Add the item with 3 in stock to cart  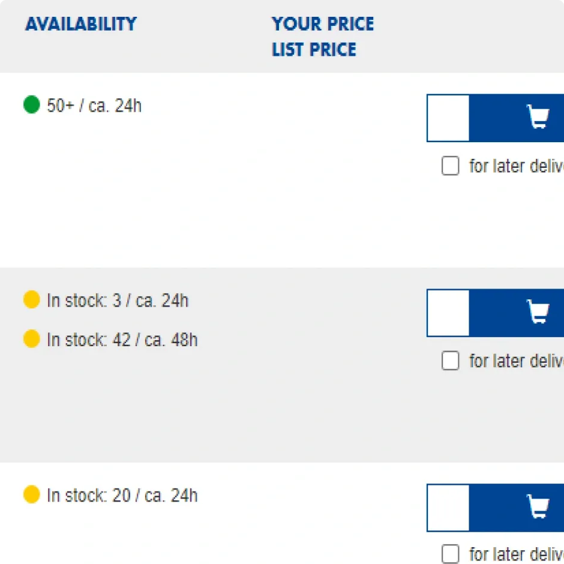tap(537, 313)
